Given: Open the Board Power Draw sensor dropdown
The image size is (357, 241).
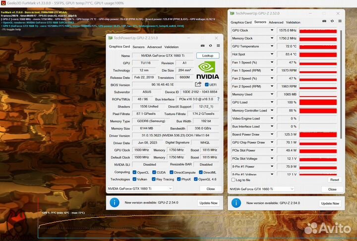Looking at the screenshot, I should (x=272, y=134).
